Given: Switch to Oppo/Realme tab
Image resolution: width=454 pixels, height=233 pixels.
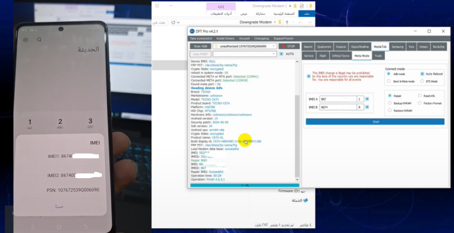Looking at the screenshot, I should pos(360,47).
